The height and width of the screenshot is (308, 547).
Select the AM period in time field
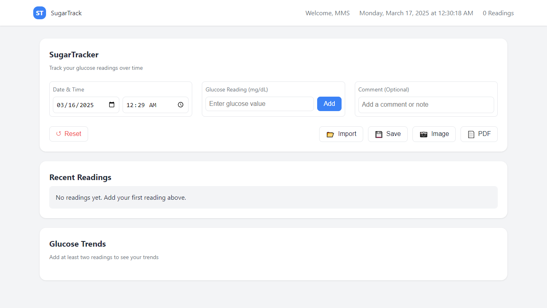[x=153, y=105]
